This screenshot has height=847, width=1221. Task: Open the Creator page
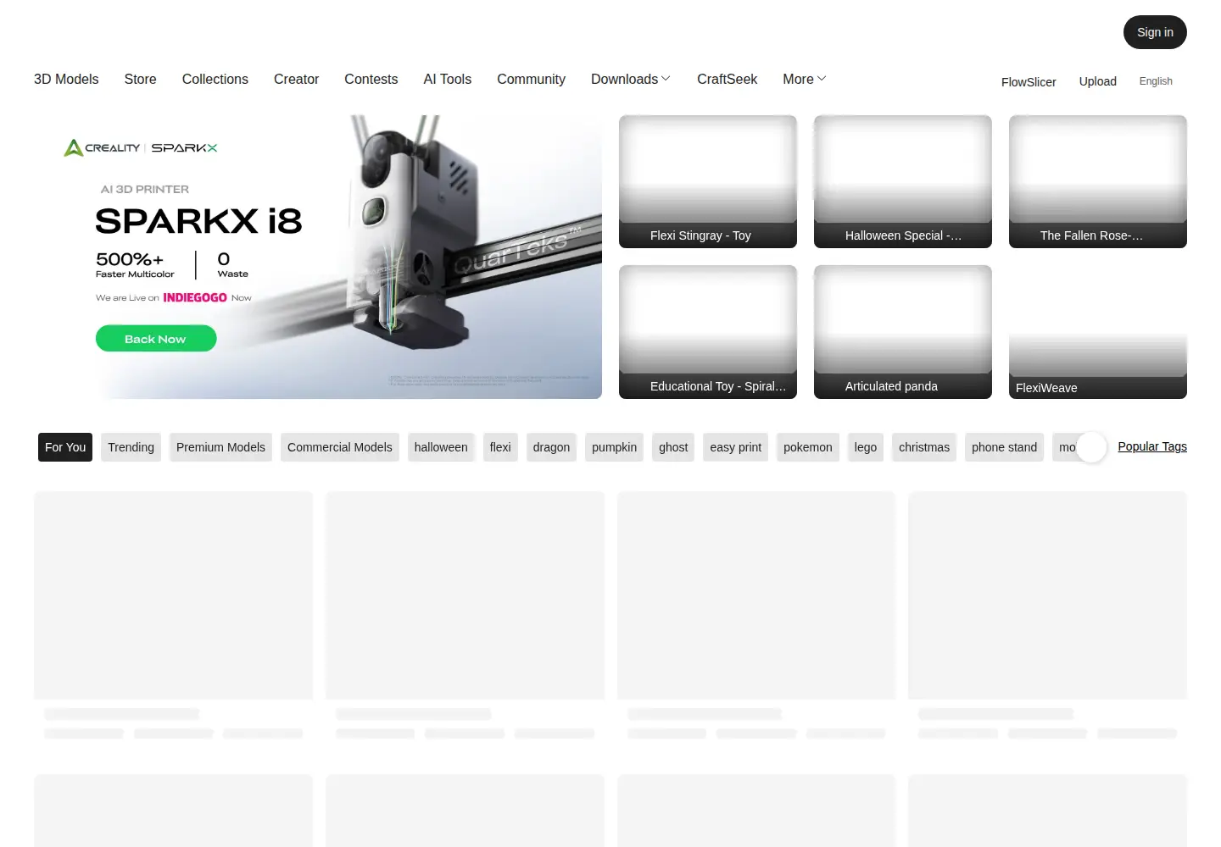[x=296, y=79]
